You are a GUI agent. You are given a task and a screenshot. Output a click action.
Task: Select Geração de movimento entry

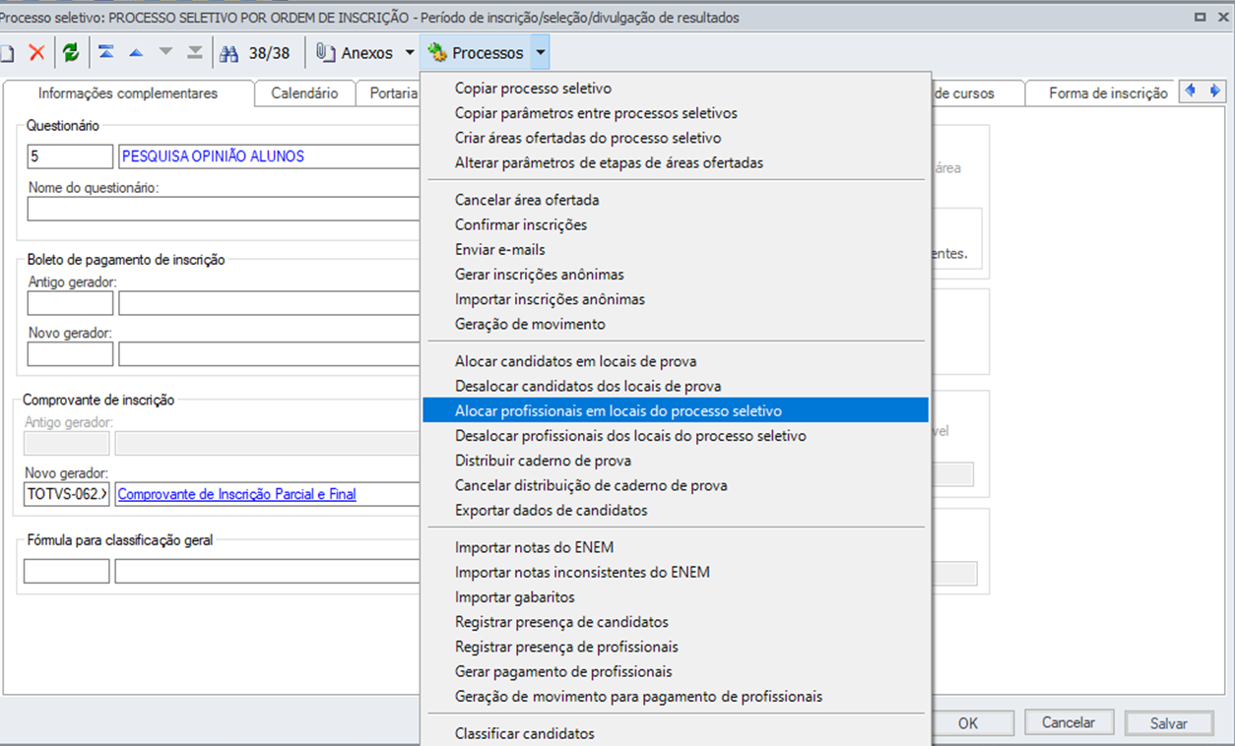point(676,324)
